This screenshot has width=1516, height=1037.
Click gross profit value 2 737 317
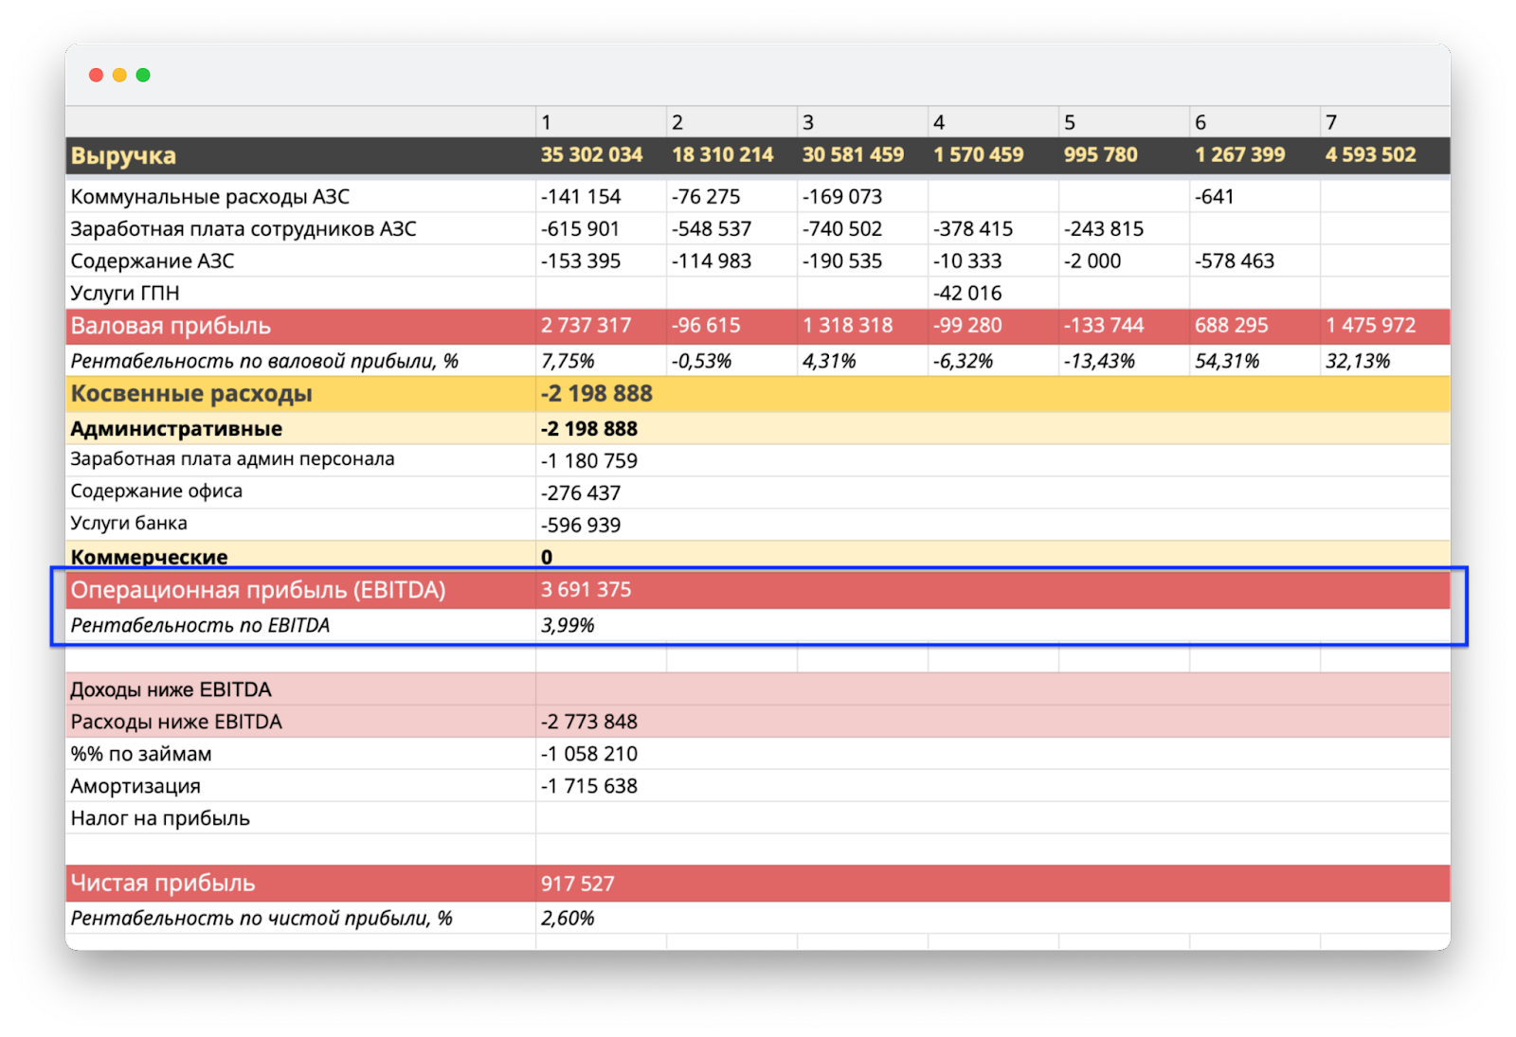coord(586,326)
